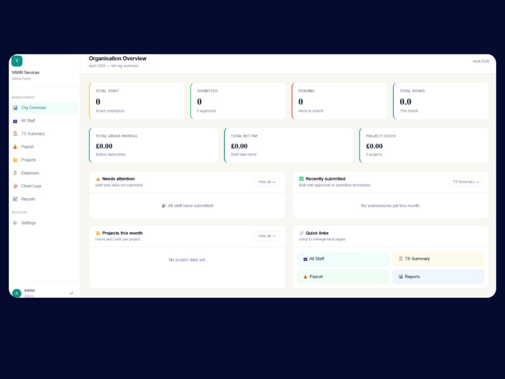Click the party popper icon by All staff submitted
The image size is (505, 379).
[x=164, y=206]
